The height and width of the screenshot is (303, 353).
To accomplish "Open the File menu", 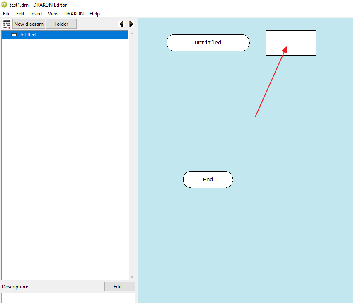I will point(7,14).
